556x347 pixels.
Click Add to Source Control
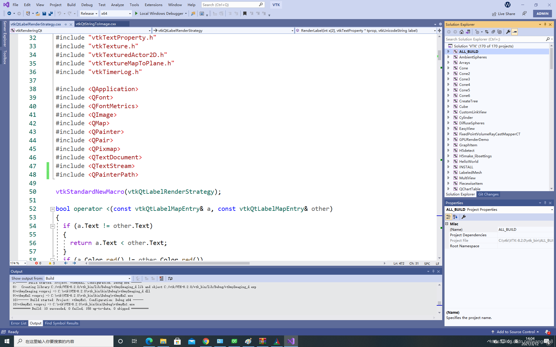(x=515, y=332)
